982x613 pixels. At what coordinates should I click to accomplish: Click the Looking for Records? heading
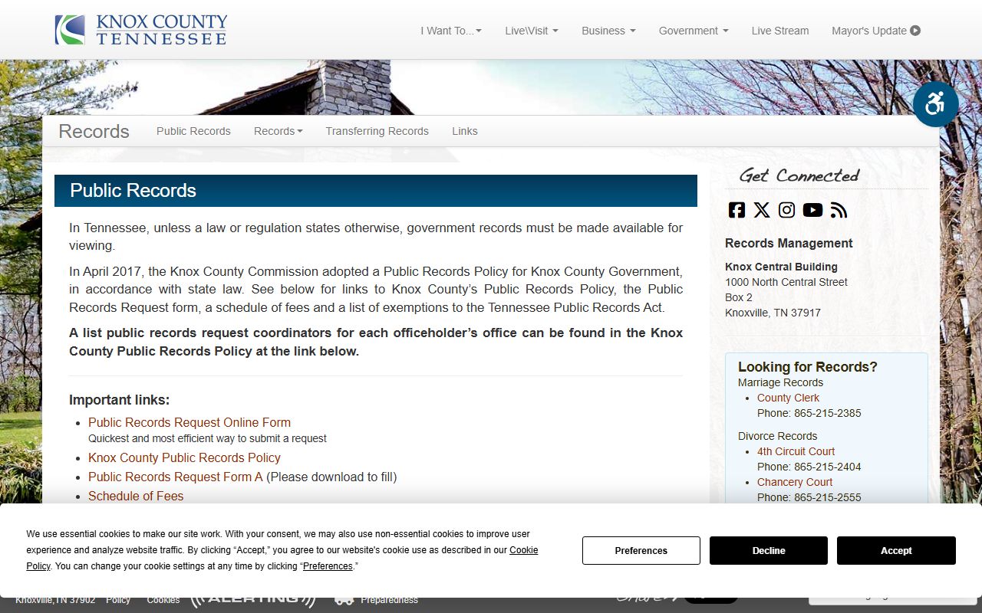[808, 367]
